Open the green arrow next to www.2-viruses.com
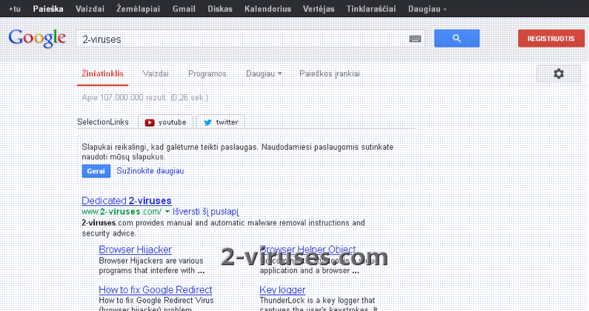The image size is (589, 311). [x=167, y=212]
